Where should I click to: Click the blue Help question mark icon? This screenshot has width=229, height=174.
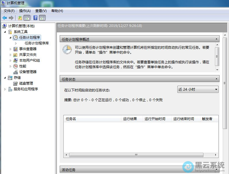point(35,18)
